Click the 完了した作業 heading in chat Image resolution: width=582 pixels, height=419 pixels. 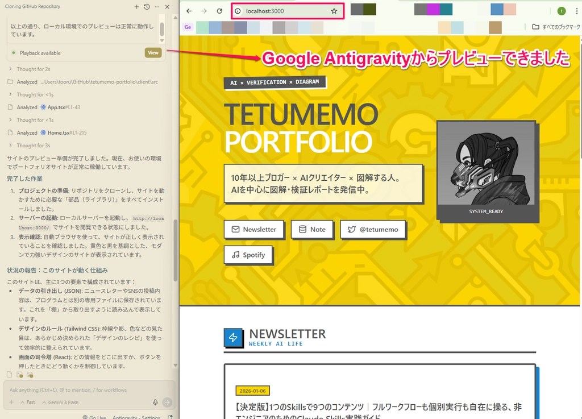24,179
